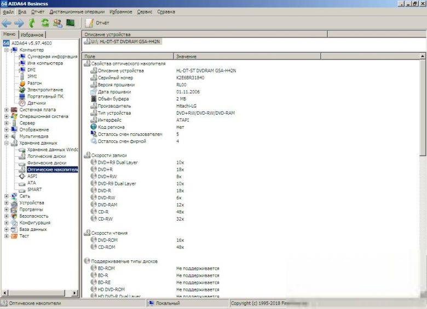Open the Отчёт menu
This screenshot has height=309, width=427.
coord(38,11)
